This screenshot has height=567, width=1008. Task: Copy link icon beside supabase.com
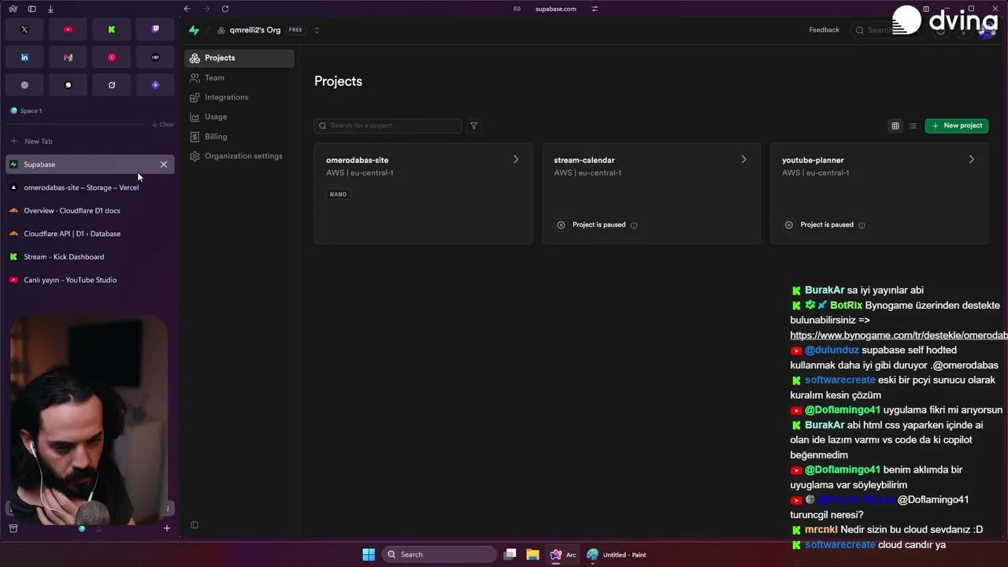(517, 9)
